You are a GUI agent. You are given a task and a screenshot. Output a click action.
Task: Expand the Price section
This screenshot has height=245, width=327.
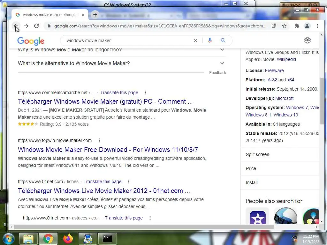click(280, 168)
